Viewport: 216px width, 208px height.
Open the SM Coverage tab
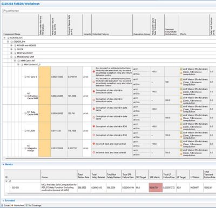tap(33, 205)
